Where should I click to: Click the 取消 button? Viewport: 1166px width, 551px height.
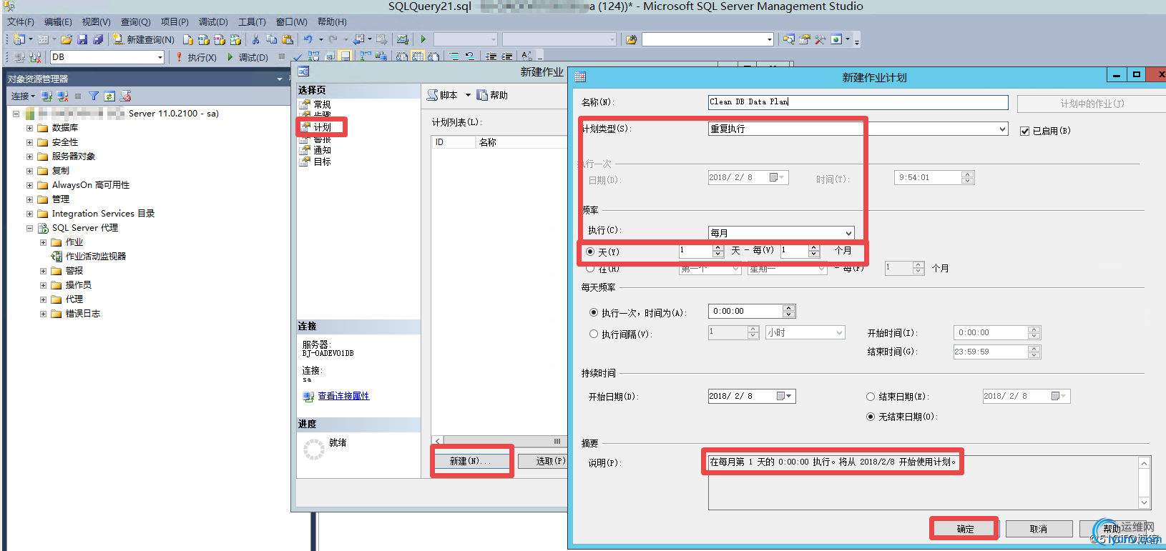coord(1039,529)
